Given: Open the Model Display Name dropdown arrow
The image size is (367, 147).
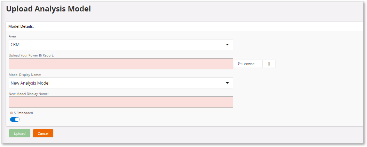Looking at the screenshot, I should pyautogui.click(x=227, y=83).
